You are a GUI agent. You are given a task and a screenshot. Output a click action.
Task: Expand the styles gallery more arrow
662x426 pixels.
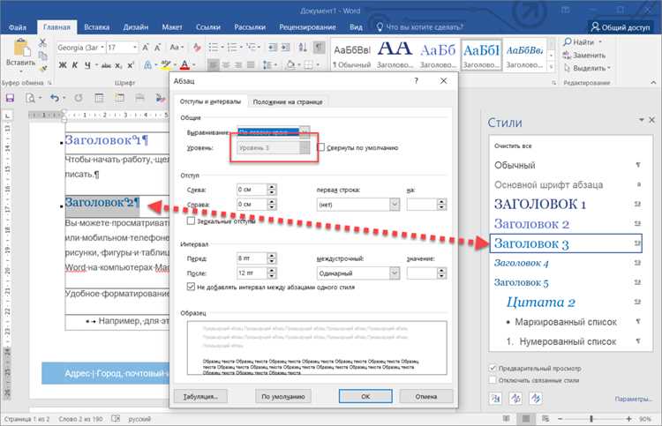pyautogui.click(x=551, y=66)
